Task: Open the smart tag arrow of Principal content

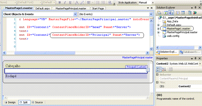Action: (x=148, y=70)
